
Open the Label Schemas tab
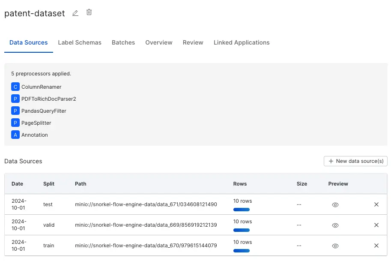80,43
